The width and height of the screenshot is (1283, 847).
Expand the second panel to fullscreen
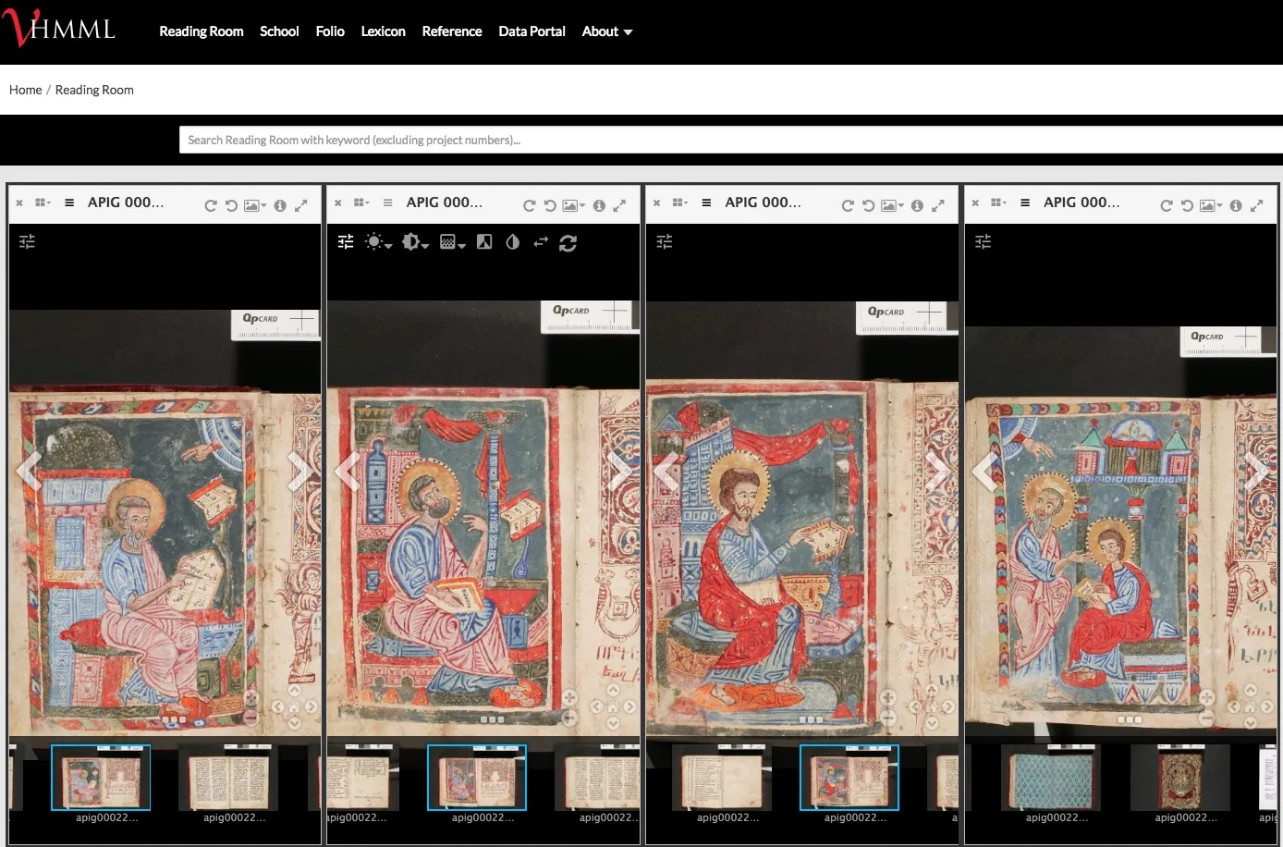[619, 205]
